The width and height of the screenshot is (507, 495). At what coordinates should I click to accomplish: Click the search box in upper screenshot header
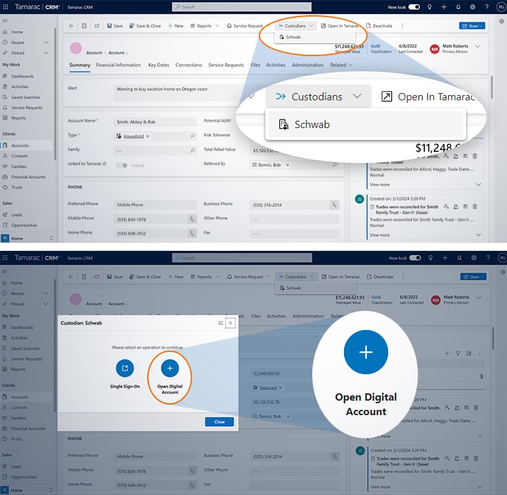[x=242, y=7]
